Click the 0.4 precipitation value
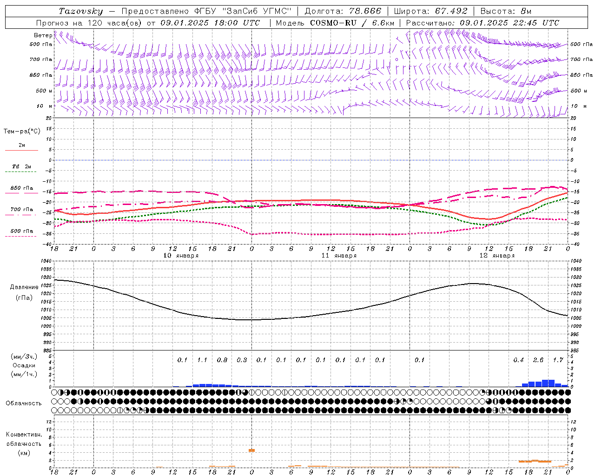 pyautogui.click(x=518, y=360)
